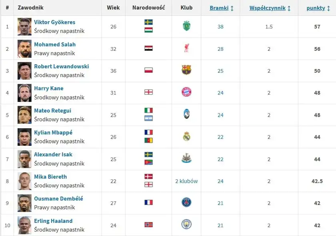Click Harry Kane's portrait thumbnail
This screenshot has width=336, height=236.
pos(24,93)
